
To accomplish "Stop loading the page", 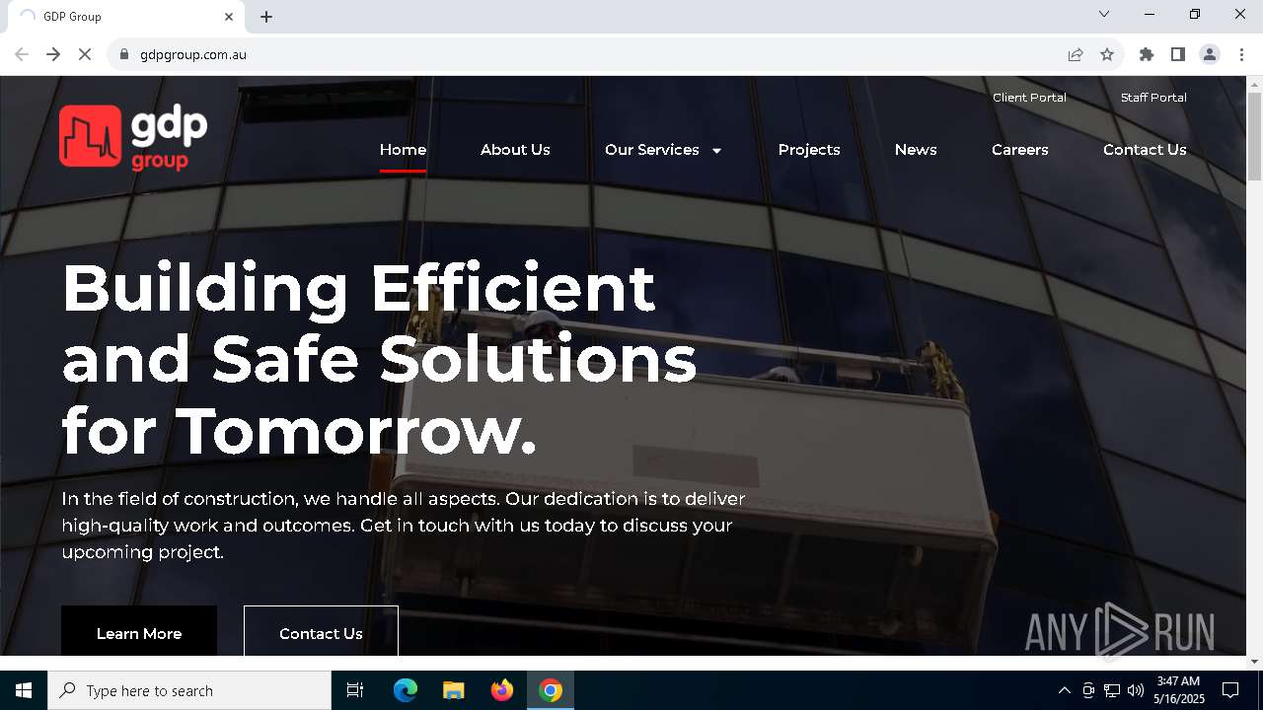I will (85, 54).
